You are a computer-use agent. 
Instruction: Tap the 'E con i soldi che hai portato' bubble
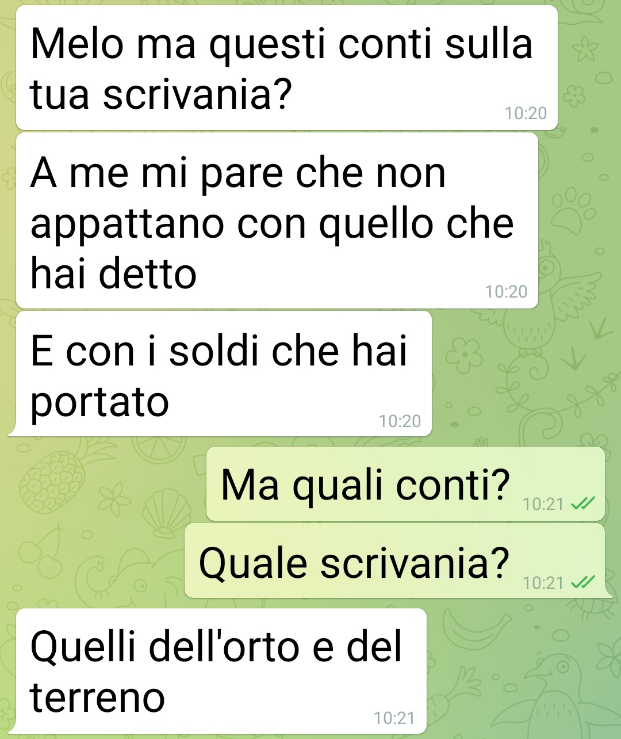(224, 374)
